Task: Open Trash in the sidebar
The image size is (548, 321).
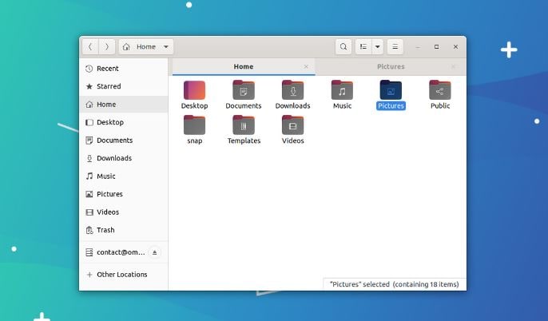Action: (124, 230)
